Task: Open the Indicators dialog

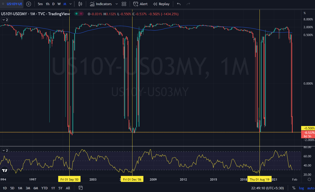Action: 101,4
